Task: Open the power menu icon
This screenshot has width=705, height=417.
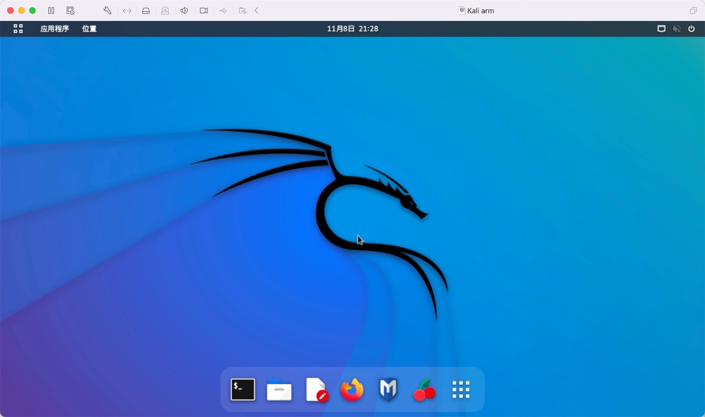Action: point(692,29)
